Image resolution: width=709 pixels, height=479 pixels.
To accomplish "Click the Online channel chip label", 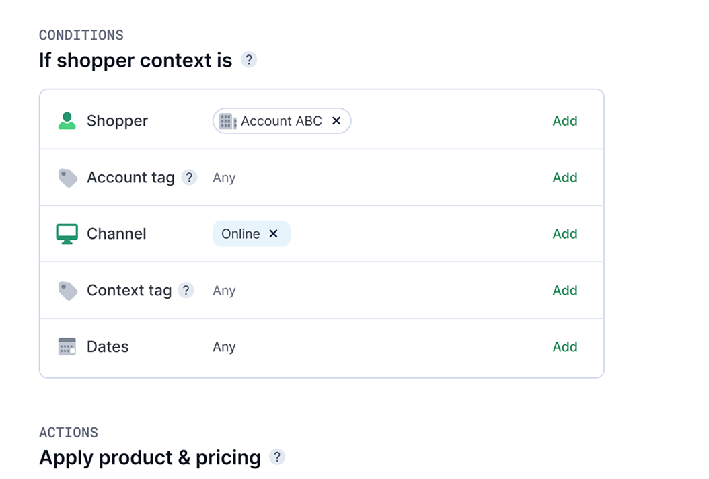I will pyautogui.click(x=240, y=234).
